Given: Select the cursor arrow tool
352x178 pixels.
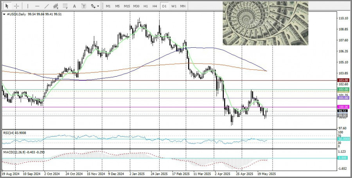Looking at the screenshot, I should point(7,6).
